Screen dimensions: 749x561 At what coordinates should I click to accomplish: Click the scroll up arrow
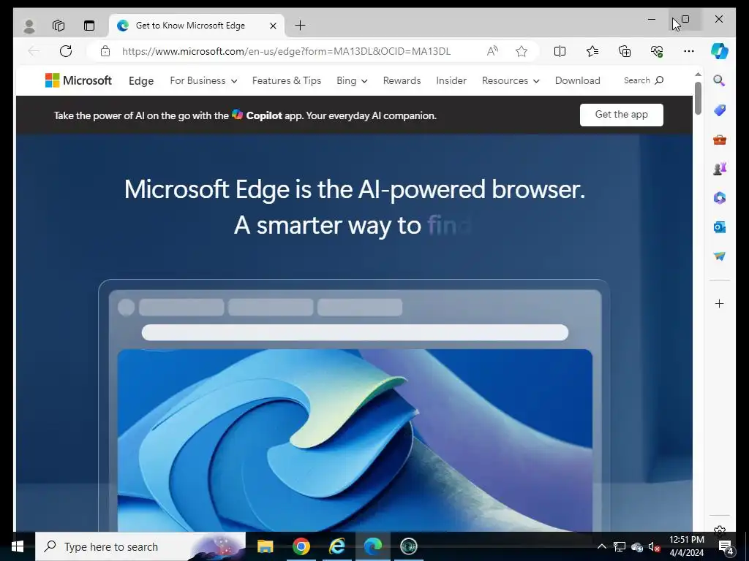(x=698, y=75)
